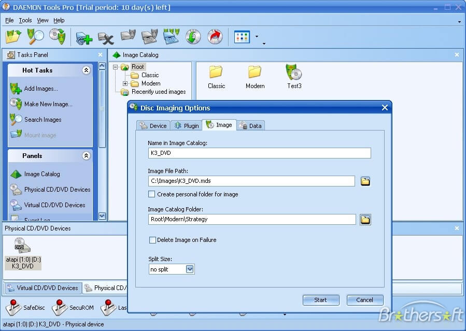Viewport: 466px width, 331px height.
Task: Click the SecuROM emulation joystick icon
Action: pyautogui.click(x=60, y=308)
